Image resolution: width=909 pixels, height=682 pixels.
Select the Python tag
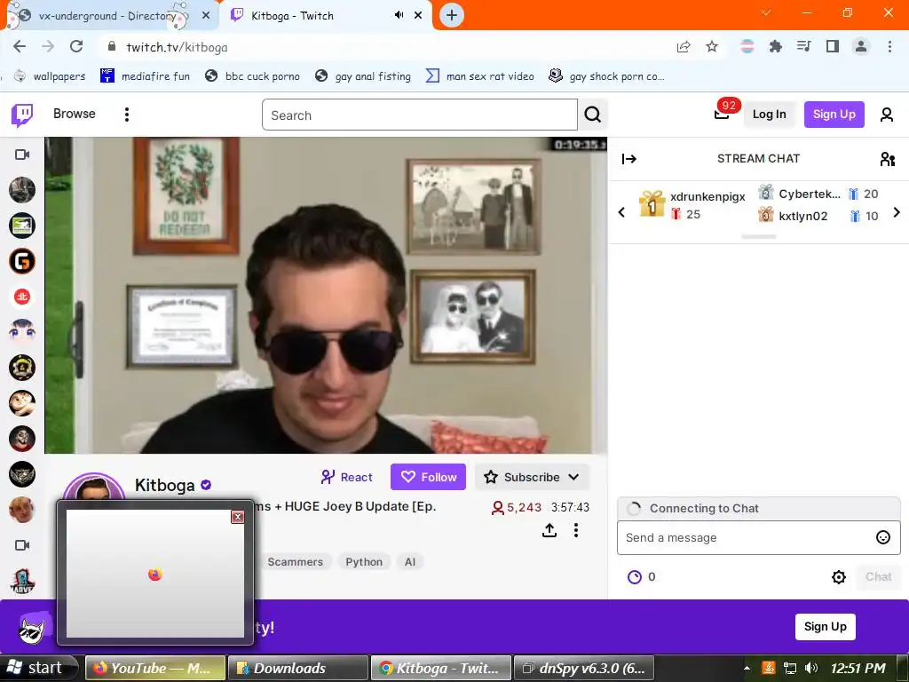[x=364, y=562]
